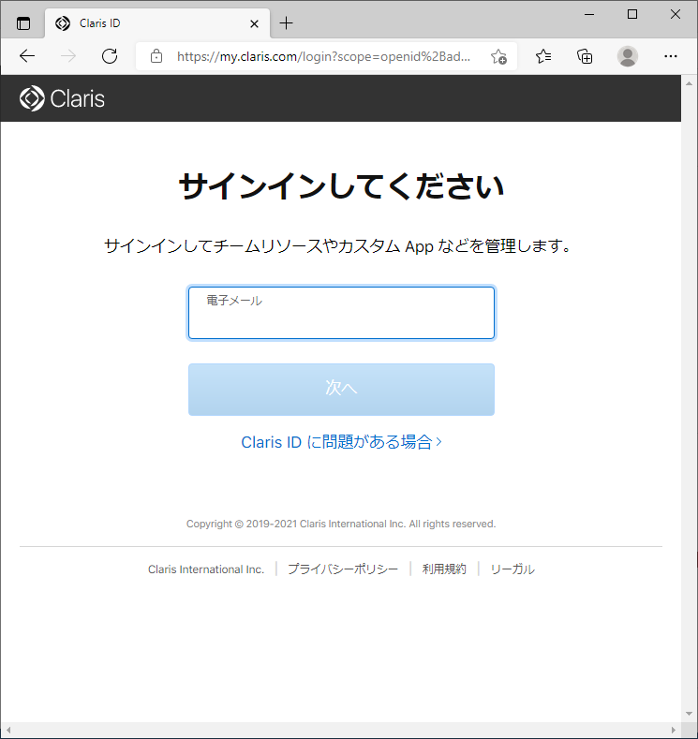The width and height of the screenshot is (698, 739).
Task: Open Settings and more menu
Action: tap(670, 56)
